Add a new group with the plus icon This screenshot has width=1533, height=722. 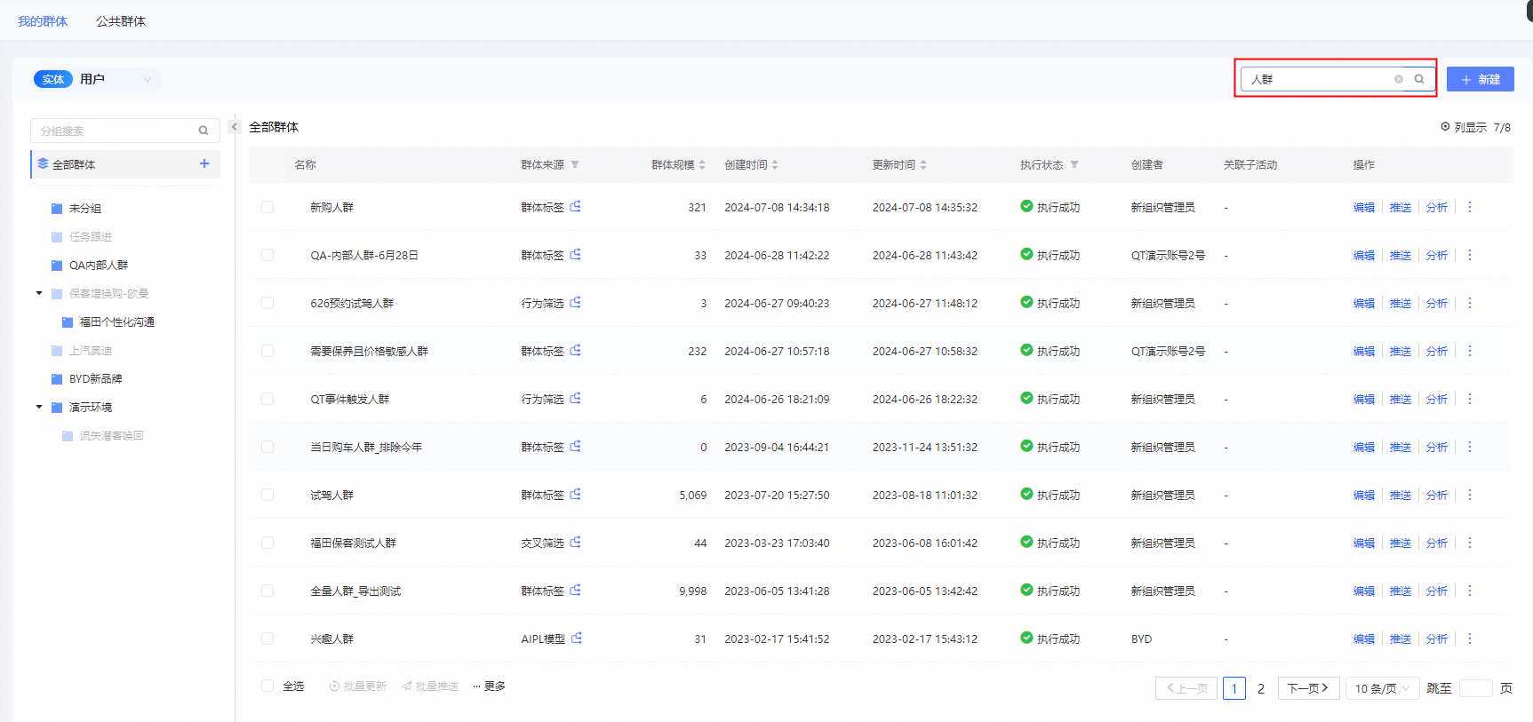pyautogui.click(x=204, y=163)
